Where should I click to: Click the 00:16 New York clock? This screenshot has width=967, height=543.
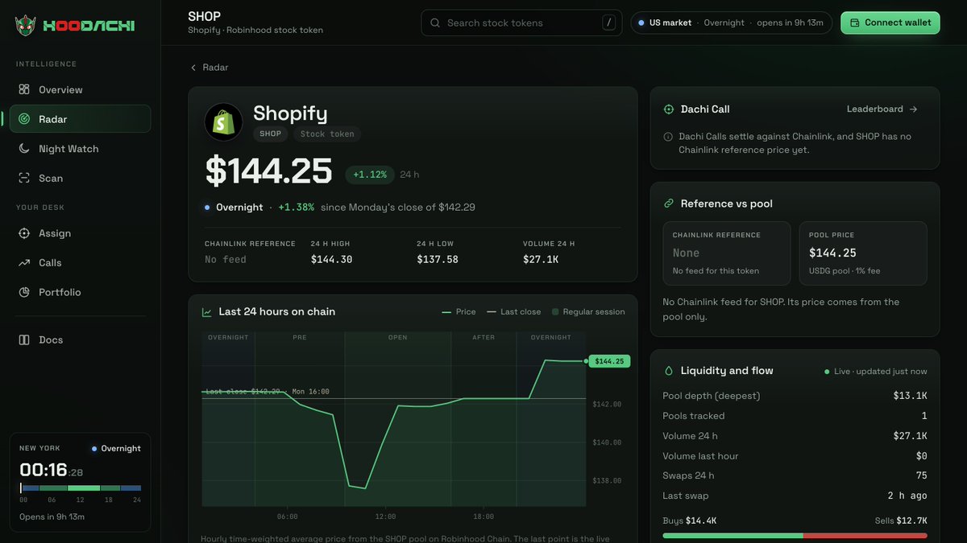pyautogui.click(x=52, y=471)
